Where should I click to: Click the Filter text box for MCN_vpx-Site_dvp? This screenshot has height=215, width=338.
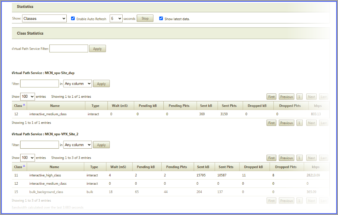tap(39, 84)
